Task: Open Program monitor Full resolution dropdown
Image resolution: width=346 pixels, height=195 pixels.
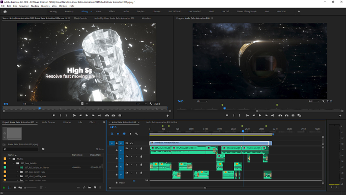Action: coord(314,101)
